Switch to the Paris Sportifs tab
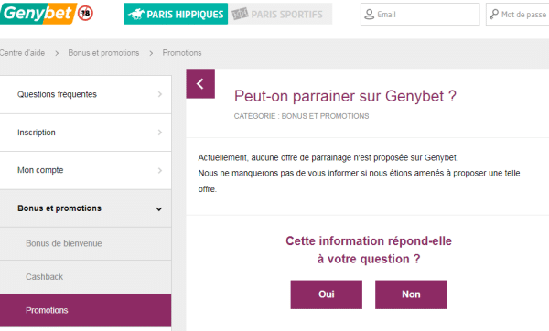 click(x=280, y=14)
